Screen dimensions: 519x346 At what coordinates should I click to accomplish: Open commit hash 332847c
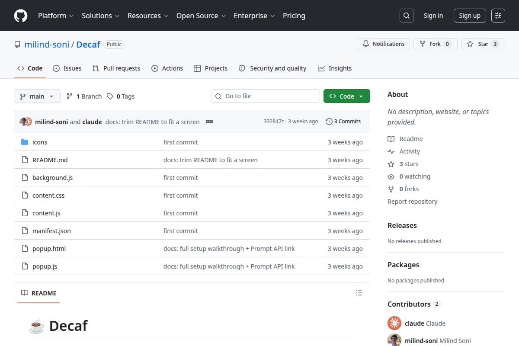(274, 122)
